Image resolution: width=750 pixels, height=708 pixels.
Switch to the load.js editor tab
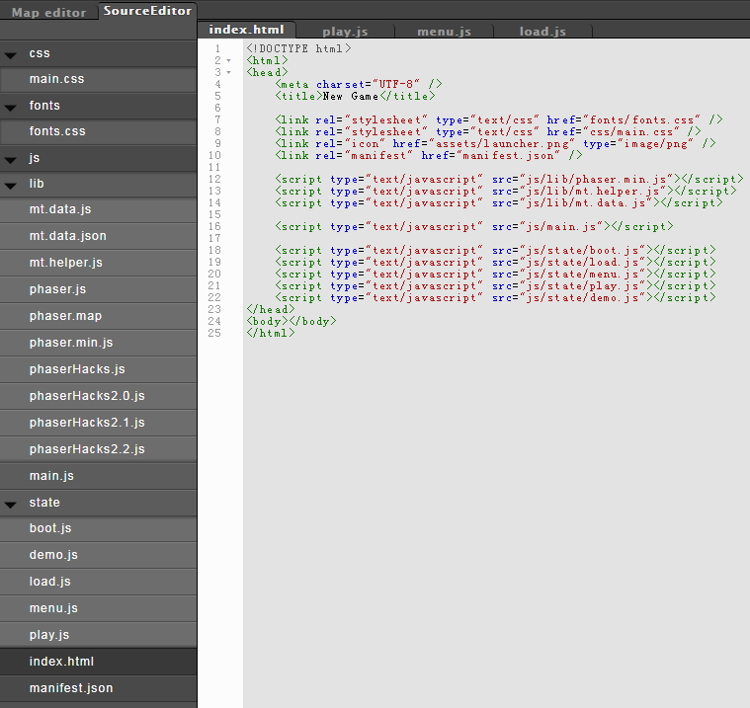[x=542, y=32]
